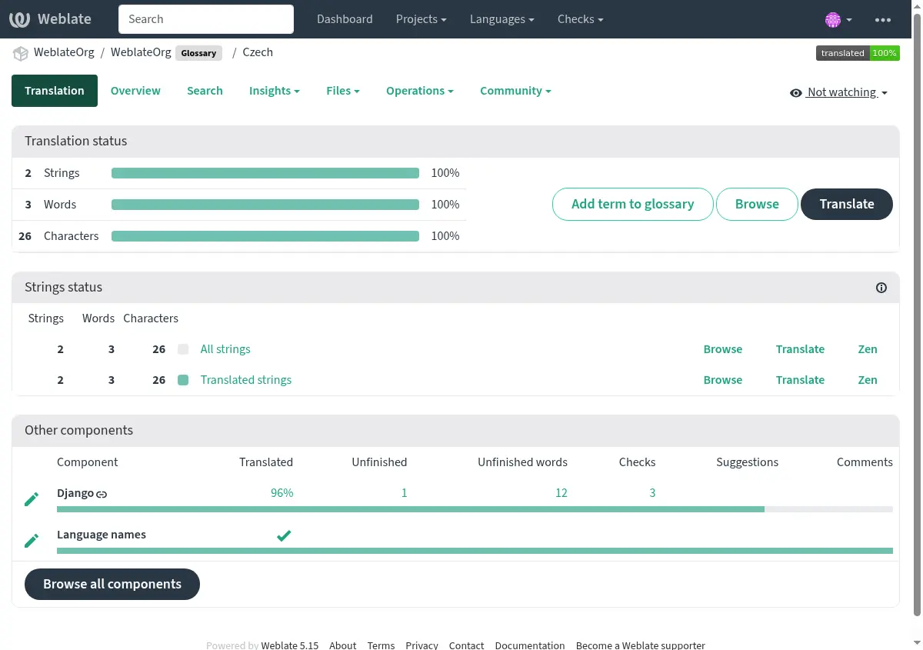Open the Privacy footer link
The width and height of the screenshot is (923, 650).
click(x=422, y=645)
